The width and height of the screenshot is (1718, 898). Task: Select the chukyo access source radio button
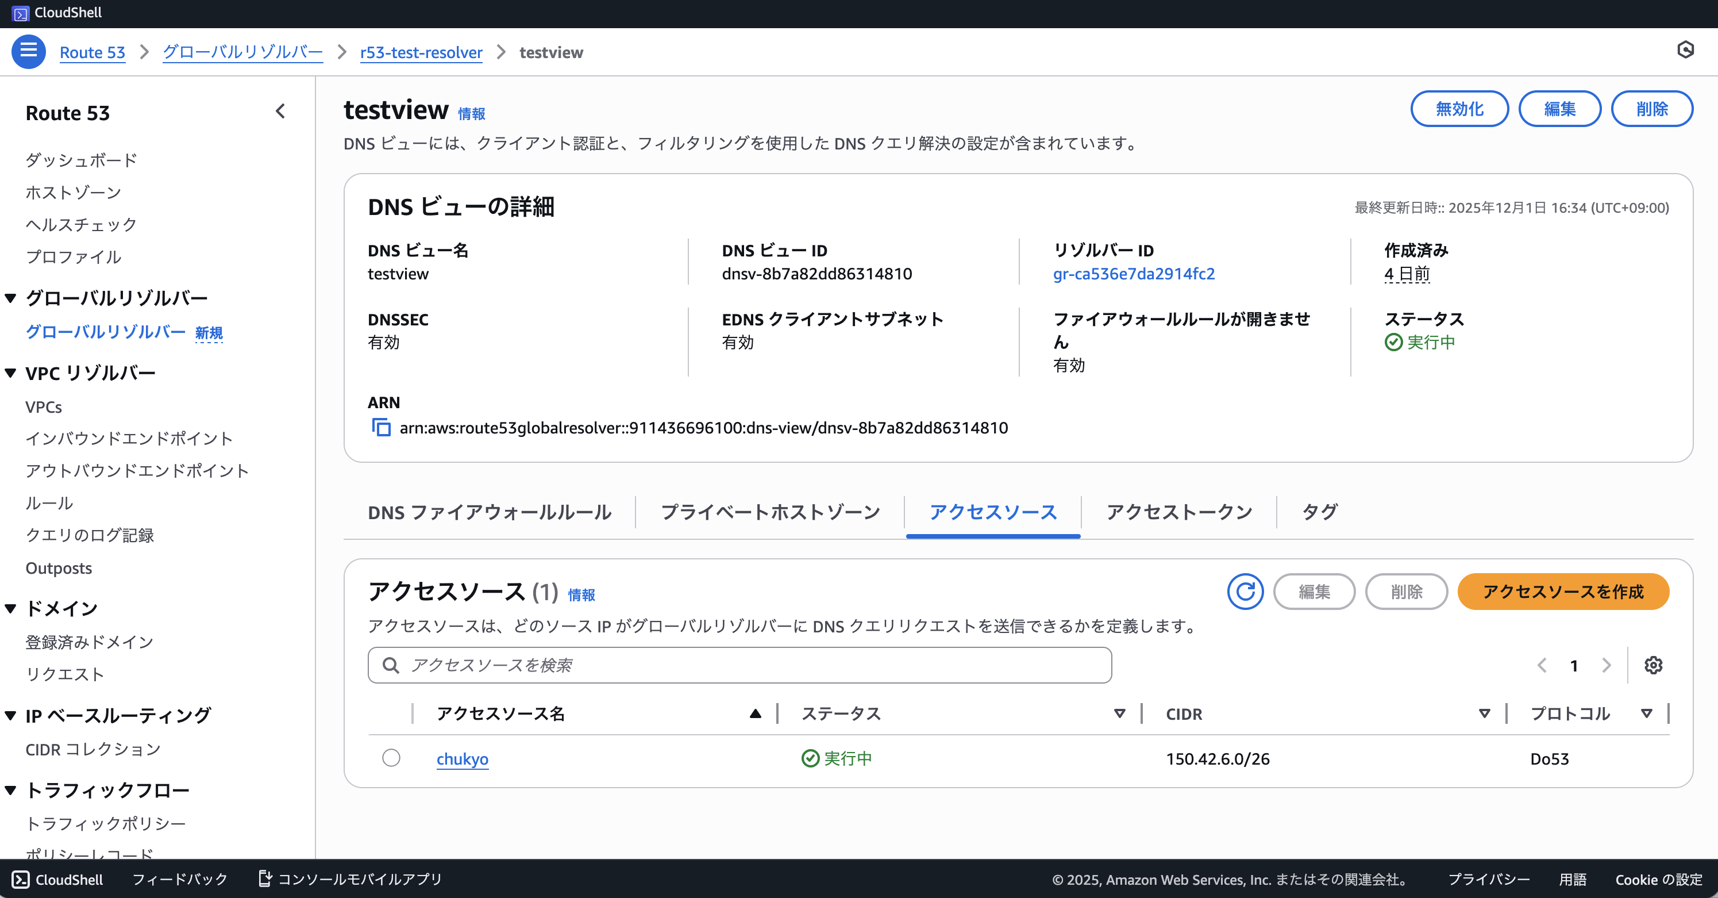coord(391,758)
